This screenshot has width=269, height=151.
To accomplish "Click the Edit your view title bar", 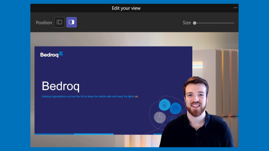I will click(x=126, y=8).
